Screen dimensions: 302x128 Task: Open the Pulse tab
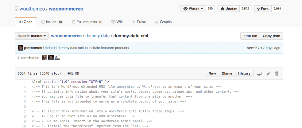pos(139,22)
